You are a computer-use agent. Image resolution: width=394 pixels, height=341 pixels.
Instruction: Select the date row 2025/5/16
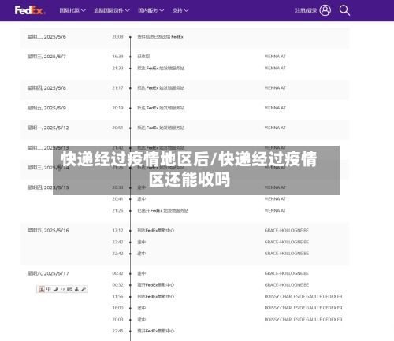(48, 231)
